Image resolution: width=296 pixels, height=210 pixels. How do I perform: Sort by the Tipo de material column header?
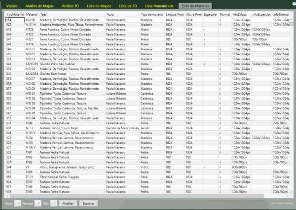pyautogui.click(x=151, y=15)
